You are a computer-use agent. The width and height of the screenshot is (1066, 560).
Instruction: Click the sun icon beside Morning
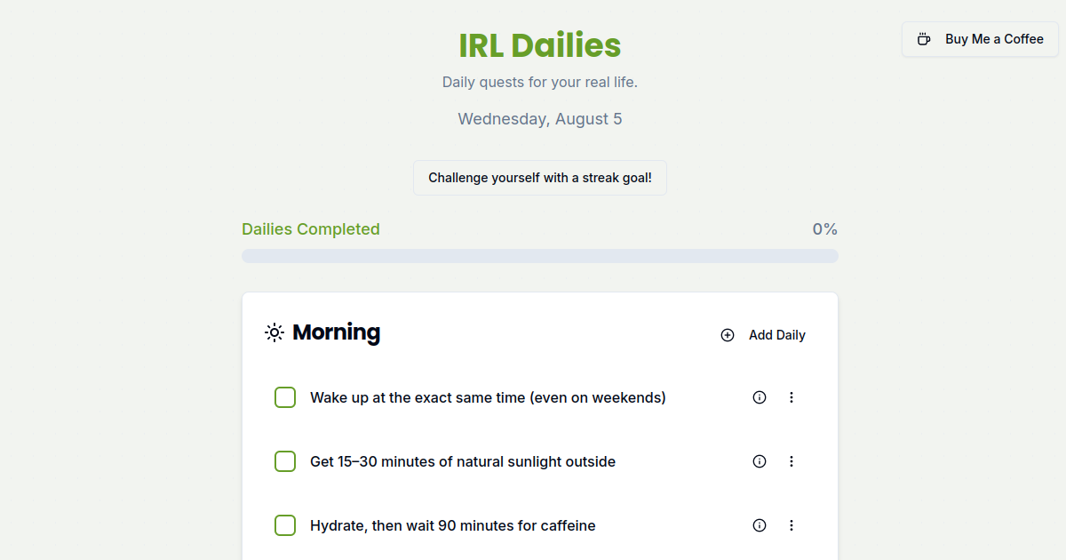click(x=274, y=332)
